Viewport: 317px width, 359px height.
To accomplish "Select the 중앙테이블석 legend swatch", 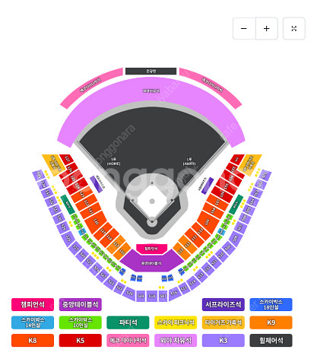I will click(x=81, y=304).
